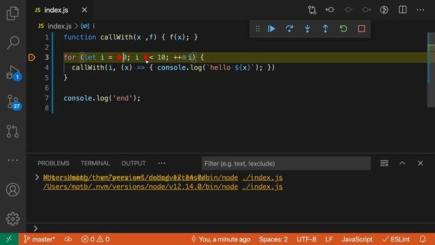Screen dimensions: 435x245
Task: Change indentation Spaces: 2
Action: coord(273,239)
